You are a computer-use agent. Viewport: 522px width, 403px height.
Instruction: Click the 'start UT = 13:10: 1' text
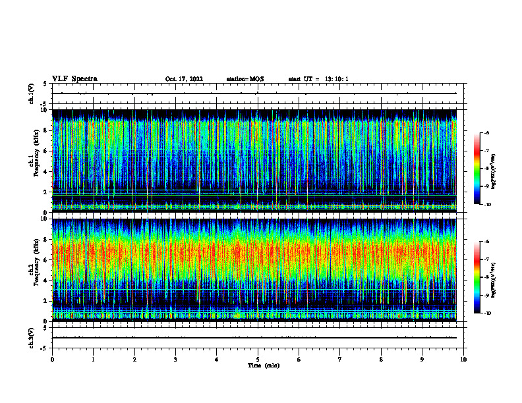click(318, 79)
